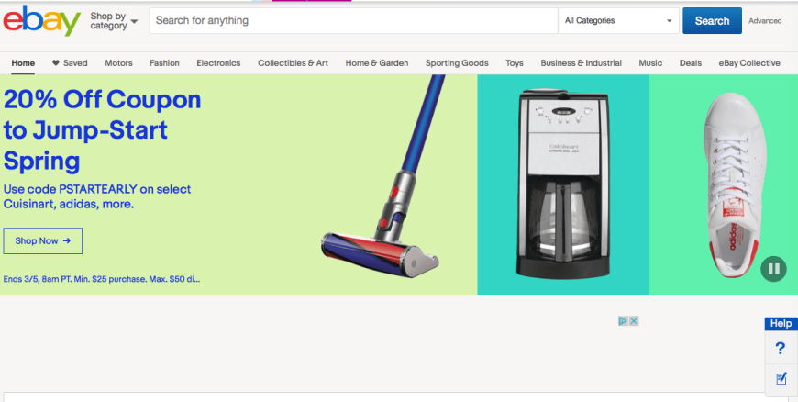Click into Search for anything field

354,21
